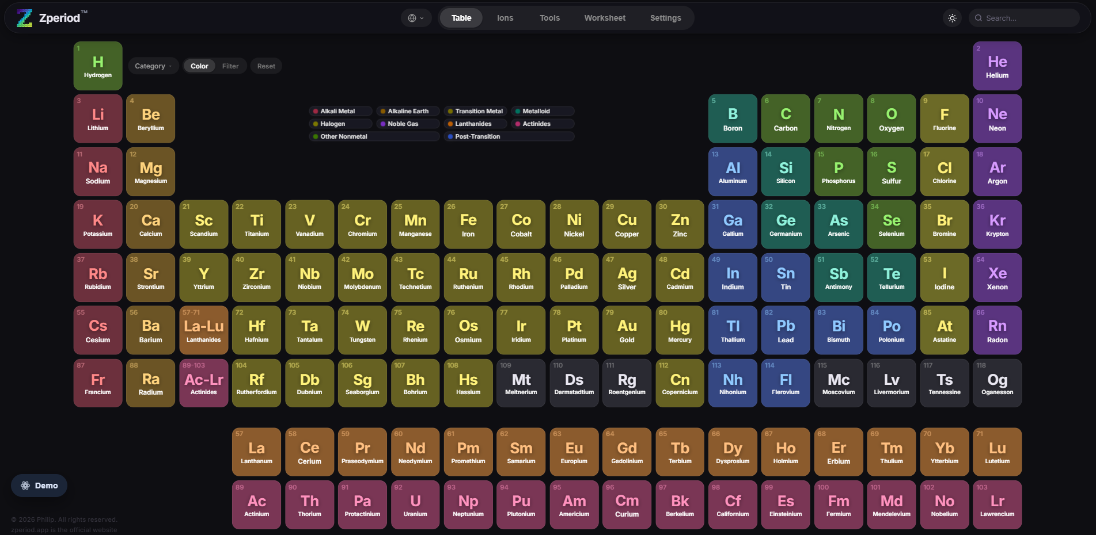
Task: Select the Lithium element tile
Action: pyautogui.click(x=98, y=119)
